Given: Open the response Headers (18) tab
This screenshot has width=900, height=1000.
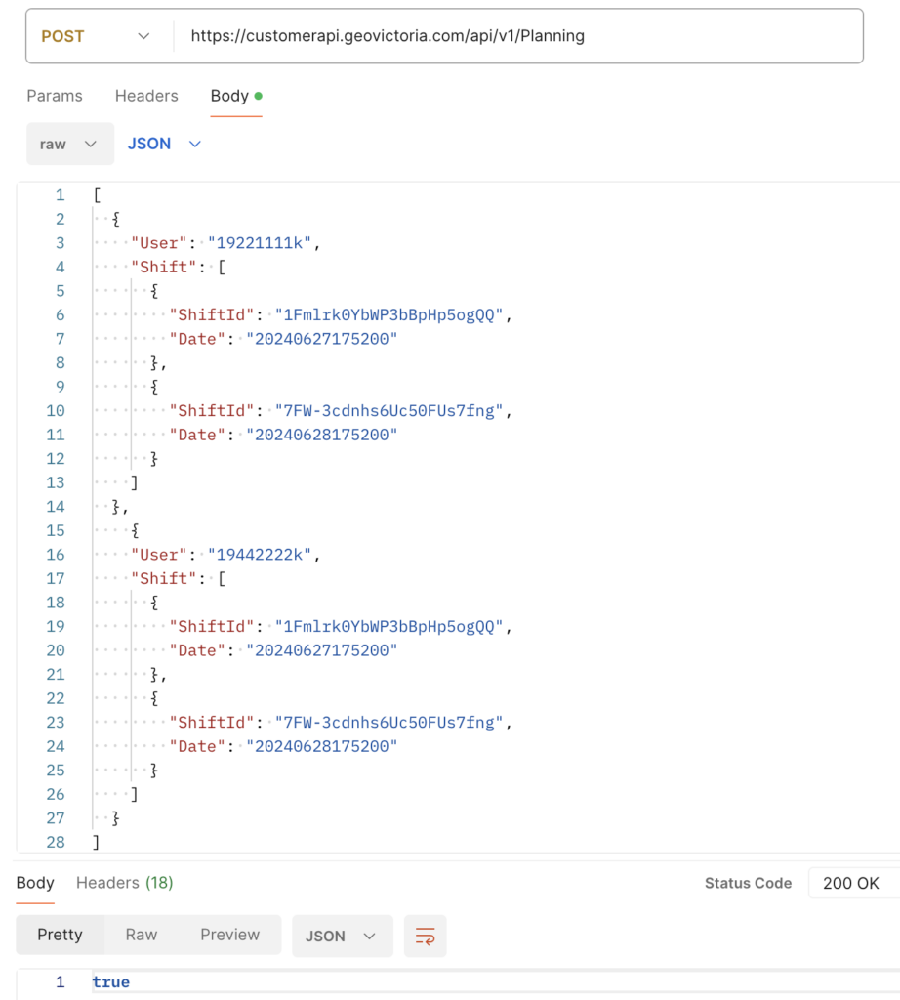Looking at the screenshot, I should click(x=124, y=883).
